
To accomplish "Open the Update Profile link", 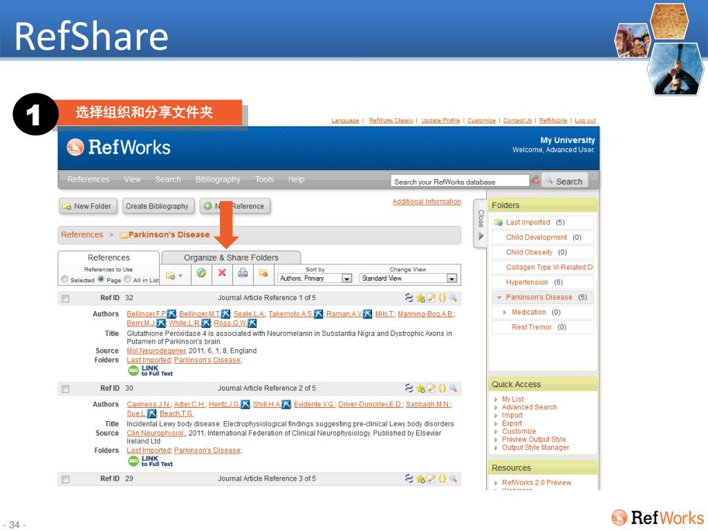I will click(440, 120).
